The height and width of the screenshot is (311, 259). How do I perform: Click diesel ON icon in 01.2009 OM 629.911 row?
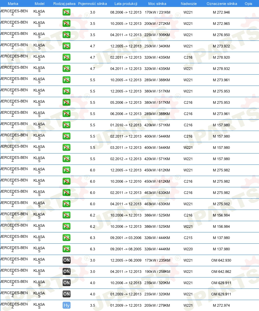point(66,294)
